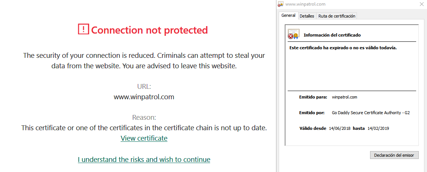Follow the View certificate link
The height and width of the screenshot is (172, 427).
click(x=144, y=138)
